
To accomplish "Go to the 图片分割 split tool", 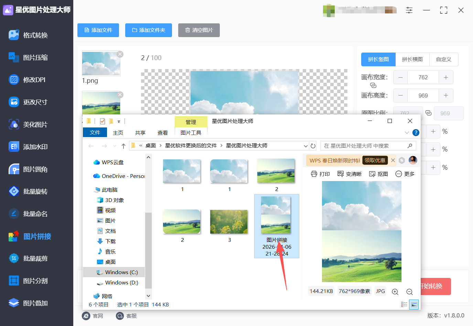I will click(x=29, y=281).
